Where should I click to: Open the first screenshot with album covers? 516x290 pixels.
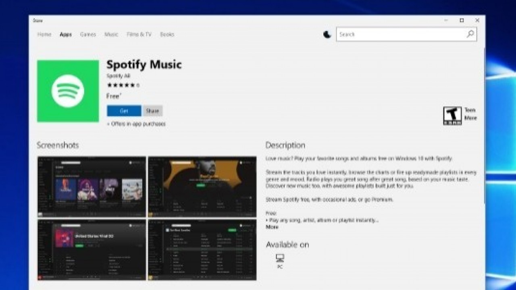[x=92, y=186]
